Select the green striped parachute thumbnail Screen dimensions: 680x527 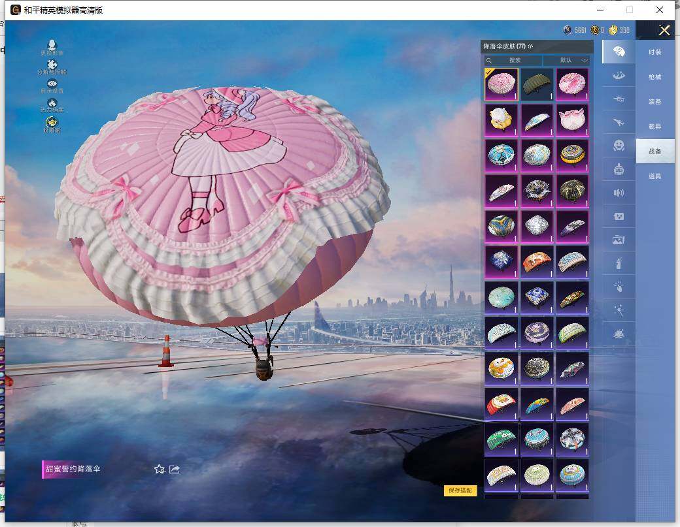pyautogui.click(x=501, y=439)
